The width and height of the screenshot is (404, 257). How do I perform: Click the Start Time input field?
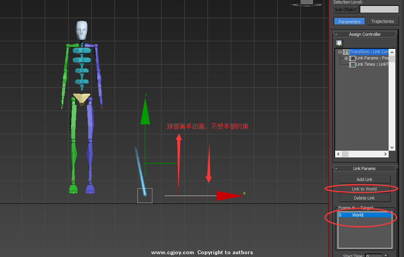tap(374, 256)
